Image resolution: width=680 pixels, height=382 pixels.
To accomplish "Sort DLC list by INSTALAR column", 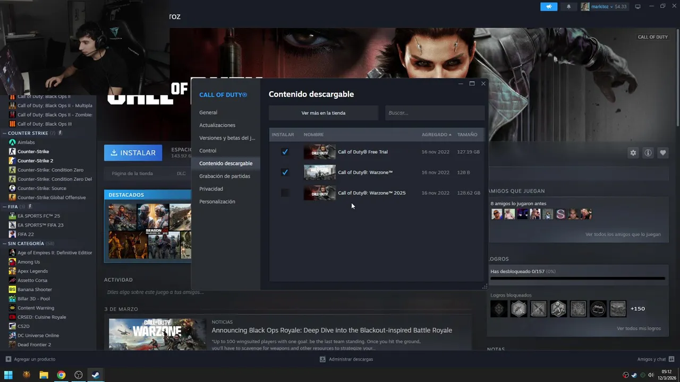I will pyautogui.click(x=283, y=135).
